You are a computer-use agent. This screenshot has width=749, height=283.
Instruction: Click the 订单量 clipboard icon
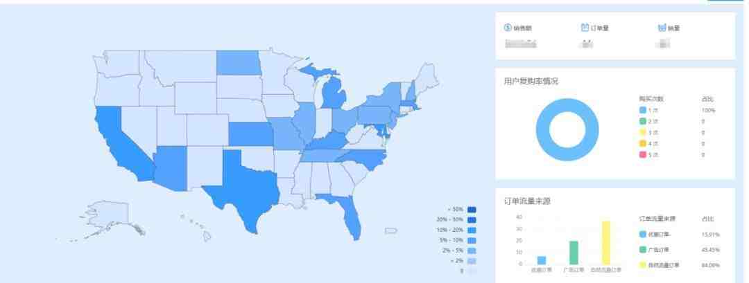pyautogui.click(x=585, y=28)
